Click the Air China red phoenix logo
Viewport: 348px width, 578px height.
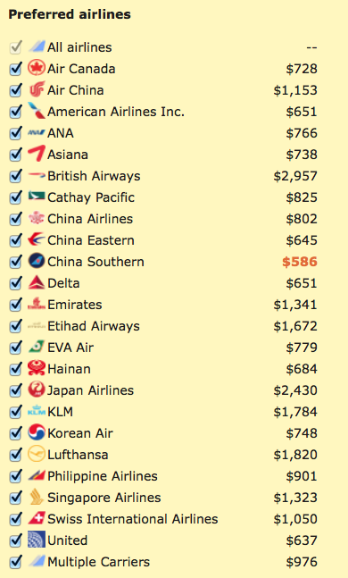[x=37, y=89]
